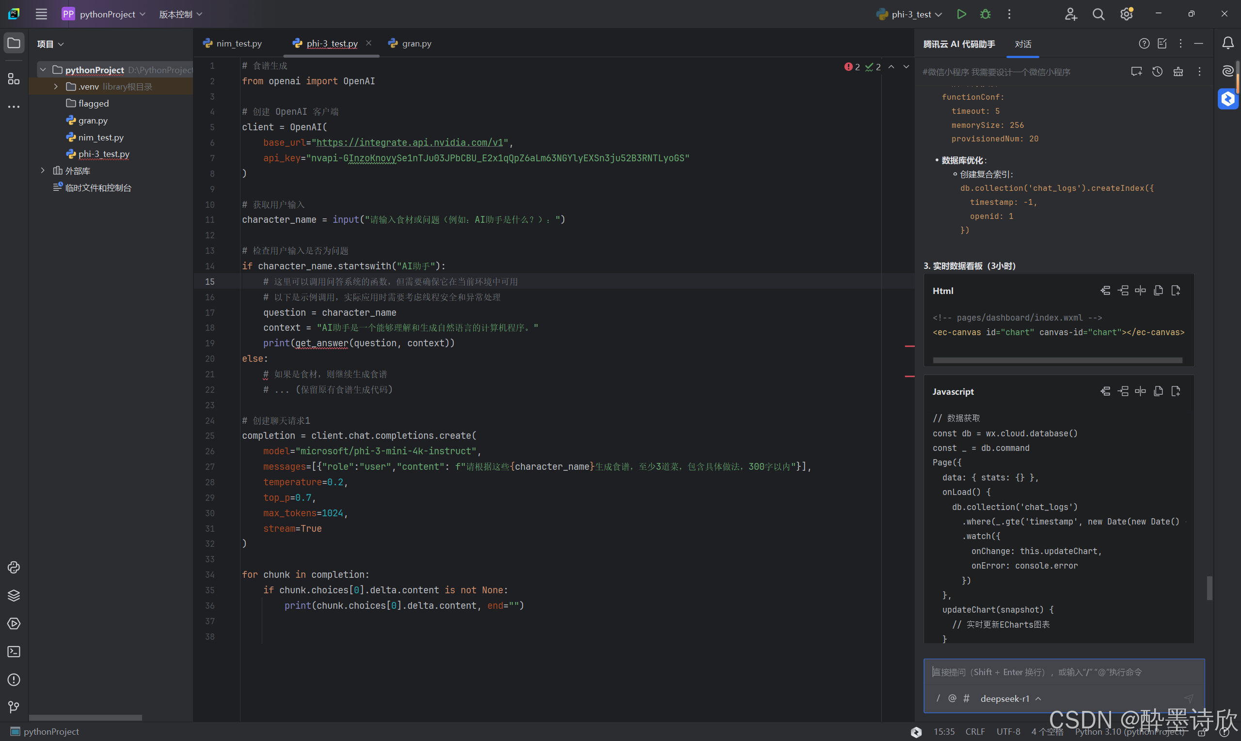1241x741 pixels.
Task: Open the Terminal tool window
Action: tap(14, 651)
